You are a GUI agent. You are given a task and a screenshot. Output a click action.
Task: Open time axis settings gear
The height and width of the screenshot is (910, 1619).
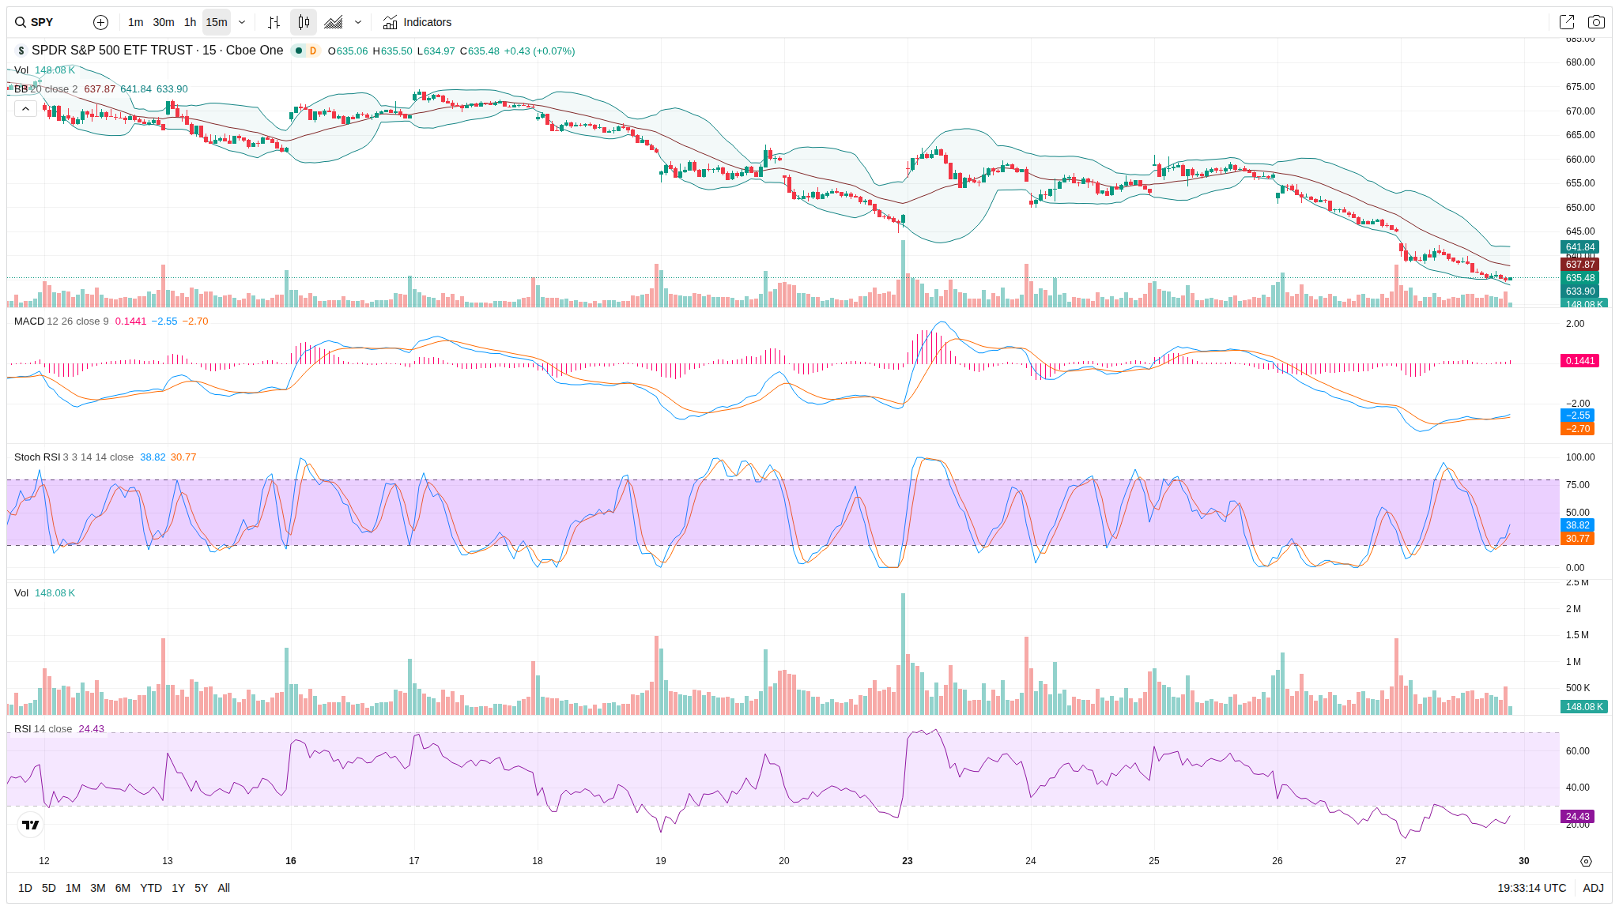1586,861
